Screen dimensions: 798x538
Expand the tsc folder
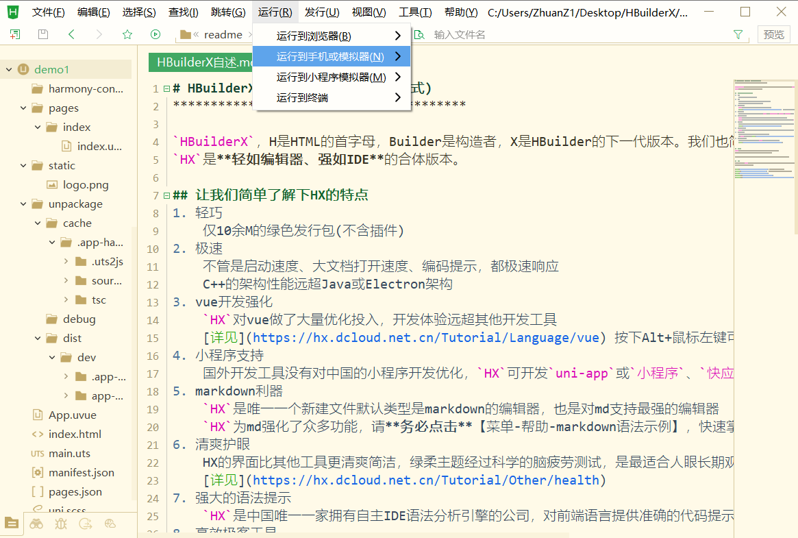66,299
